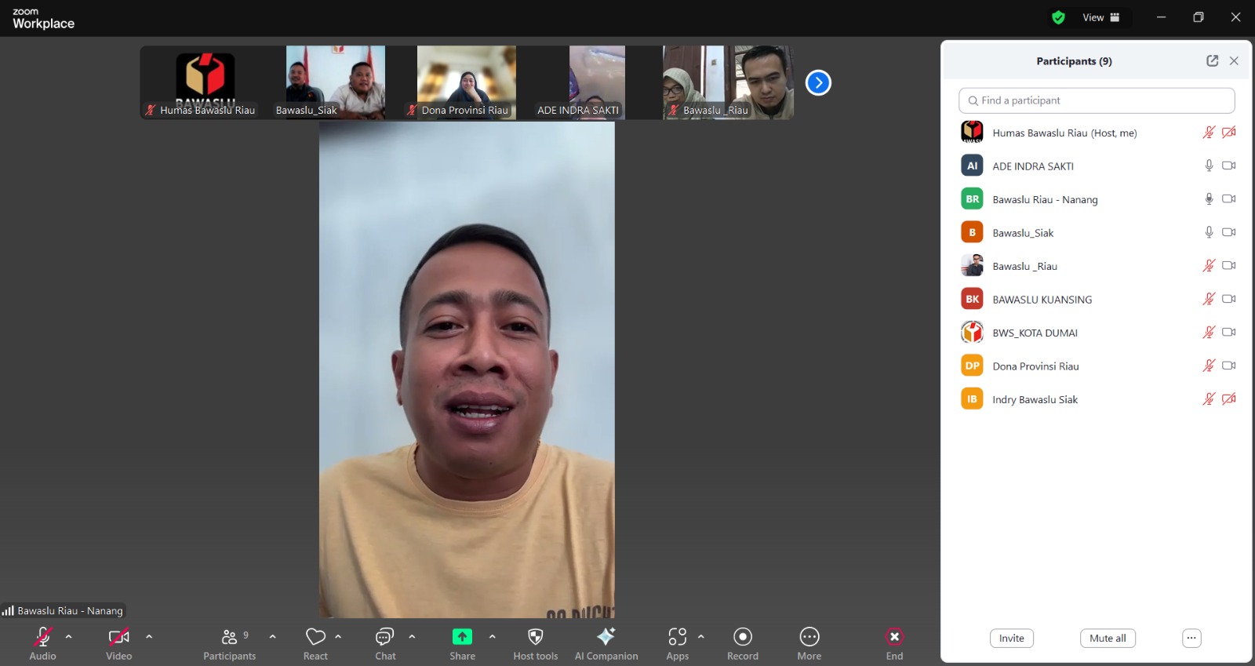This screenshot has width=1255, height=666.
Task: Open the More options menu in toolbar
Action: (x=809, y=637)
